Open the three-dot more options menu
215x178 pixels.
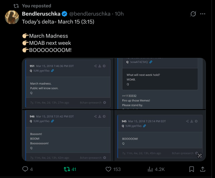click(x=203, y=14)
